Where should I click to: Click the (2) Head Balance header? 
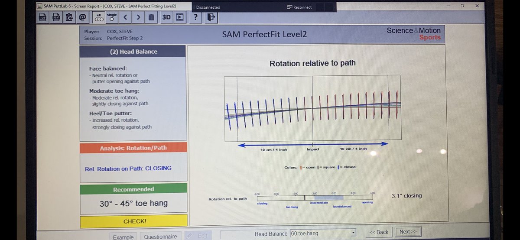[x=134, y=52]
